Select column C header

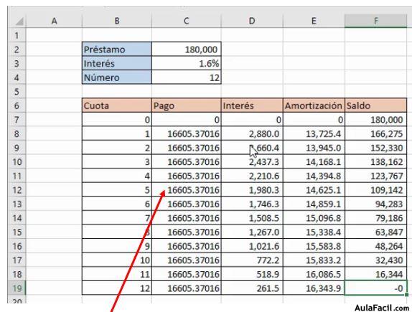(187, 21)
